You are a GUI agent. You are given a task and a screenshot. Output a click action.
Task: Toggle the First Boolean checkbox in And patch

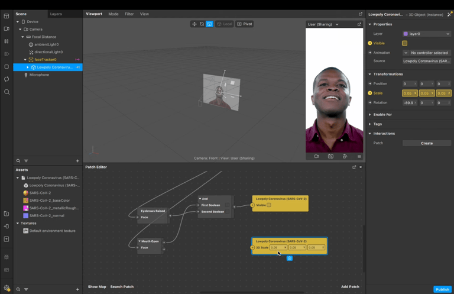click(227, 205)
